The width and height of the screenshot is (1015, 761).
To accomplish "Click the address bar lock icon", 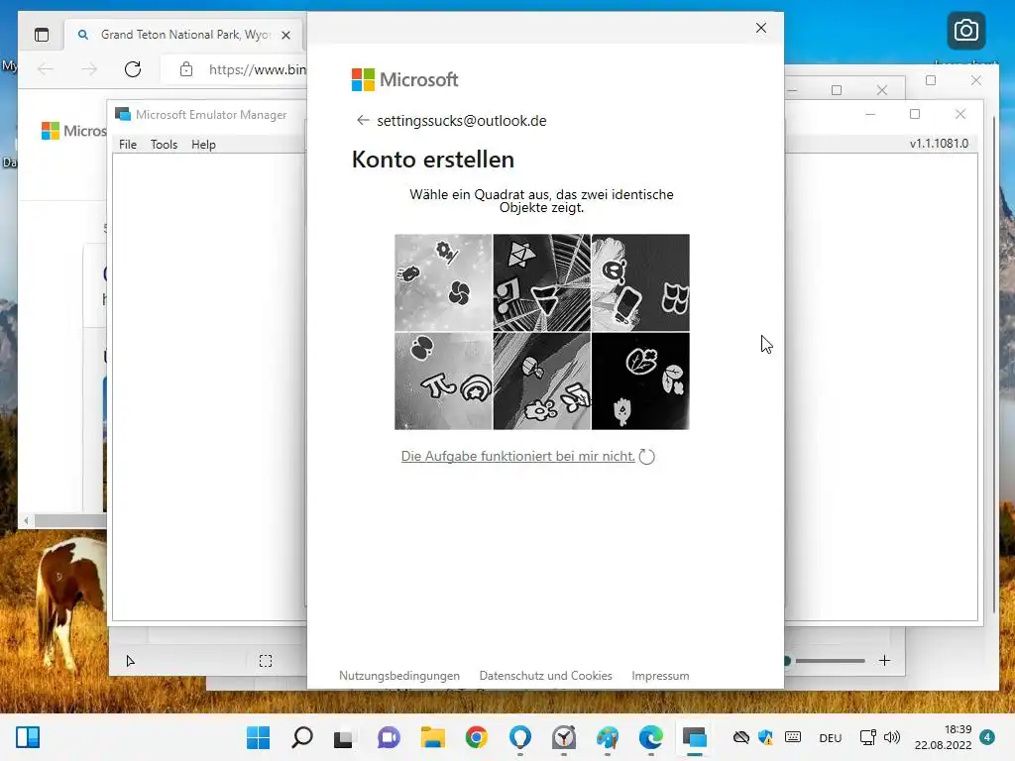I will (x=185, y=69).
